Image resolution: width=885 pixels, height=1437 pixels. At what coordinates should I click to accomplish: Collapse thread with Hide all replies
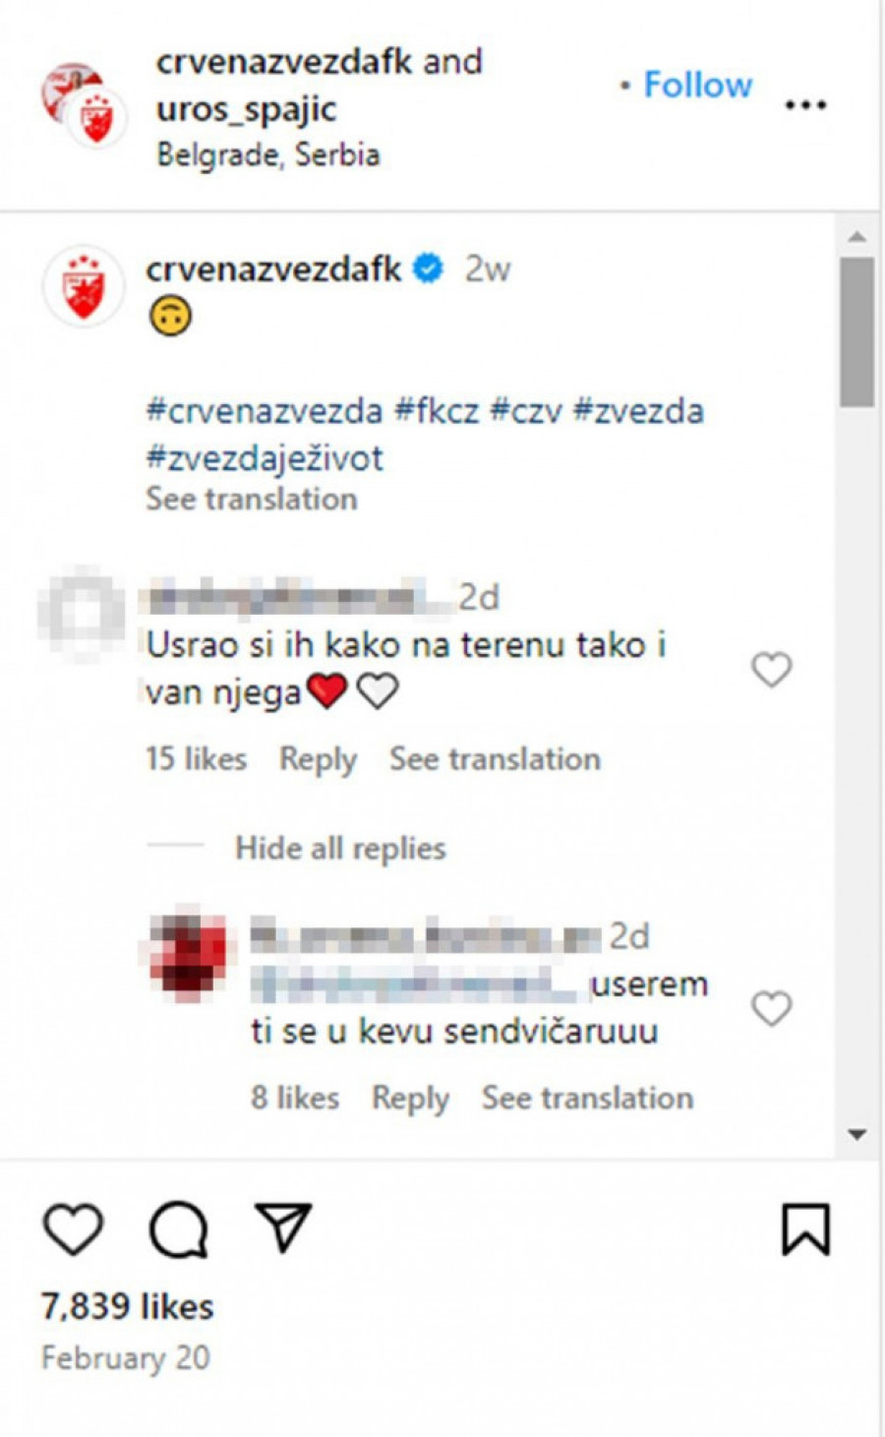point(340,848)
